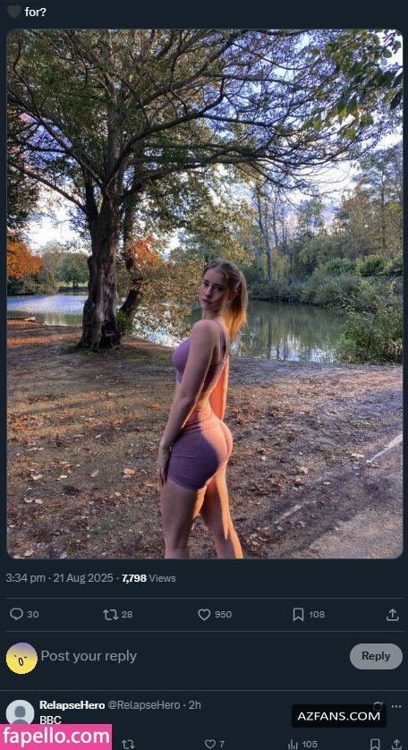Image resolution: width=408 pixels, height=750 pixels.
Task: Click the 3:34 pm · 21 Aug 2025 timestamp
Action: [60, 578]
